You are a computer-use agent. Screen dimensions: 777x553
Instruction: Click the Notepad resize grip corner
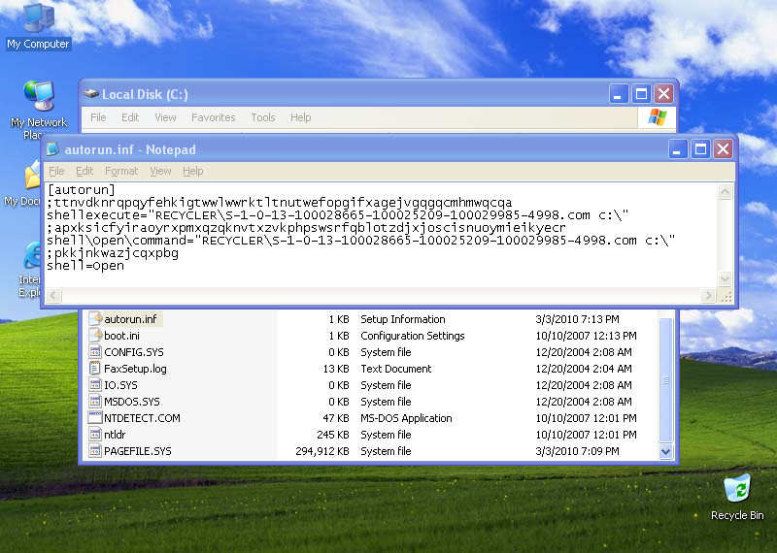point(726,297)
